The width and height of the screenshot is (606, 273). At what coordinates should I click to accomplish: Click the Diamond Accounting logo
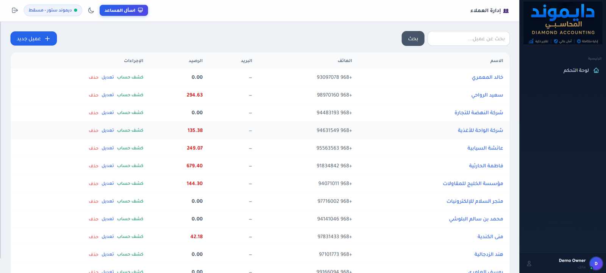pos(563,23)
